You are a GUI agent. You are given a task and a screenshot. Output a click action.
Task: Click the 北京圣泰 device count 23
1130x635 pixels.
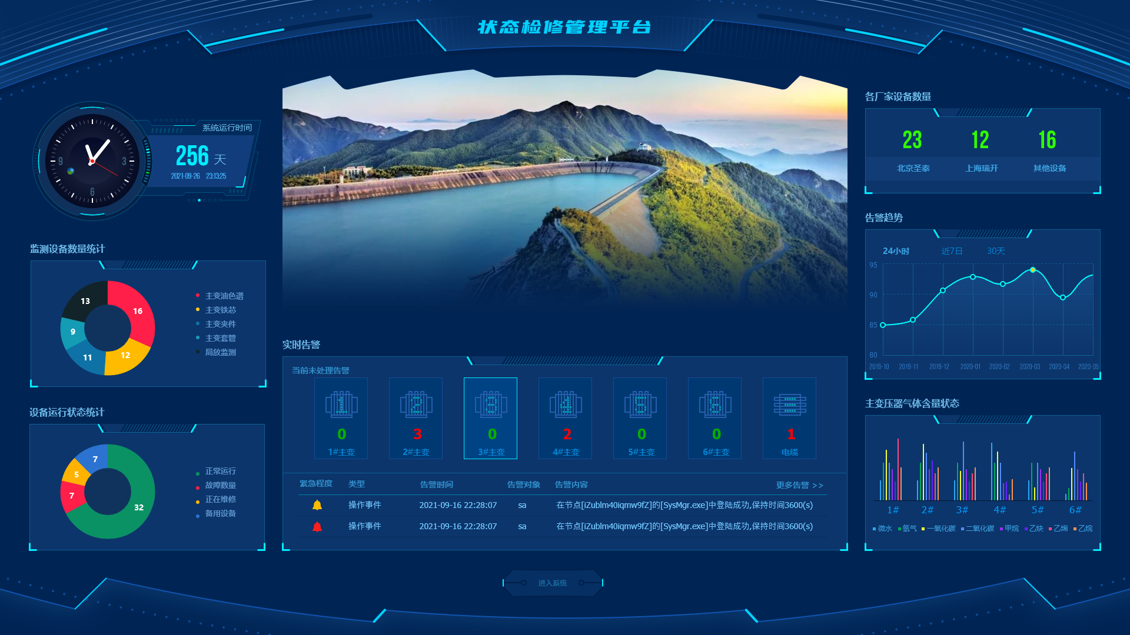coord(912,140)
